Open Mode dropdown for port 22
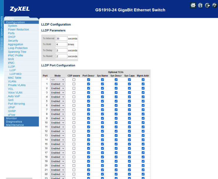Viewport: 218px width, 179px height. [x=58, y=174]
